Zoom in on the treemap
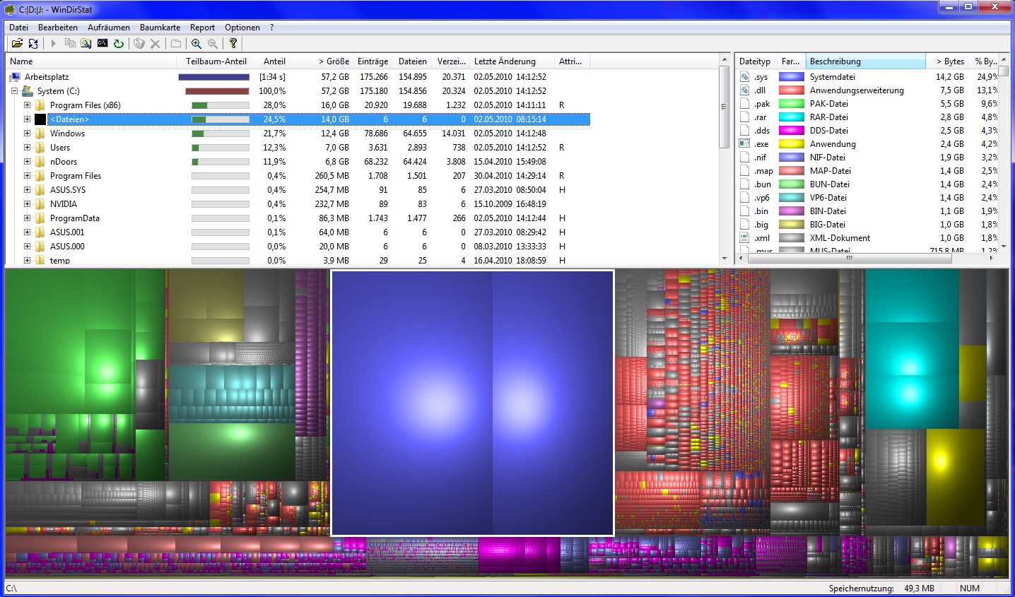Viewport: 1015px width, 597px height. pos(196,44)
